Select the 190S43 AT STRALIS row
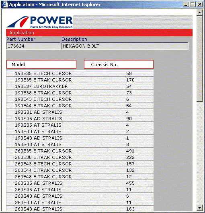The width and height of the screenshot is (205, 213). point(80,144)
